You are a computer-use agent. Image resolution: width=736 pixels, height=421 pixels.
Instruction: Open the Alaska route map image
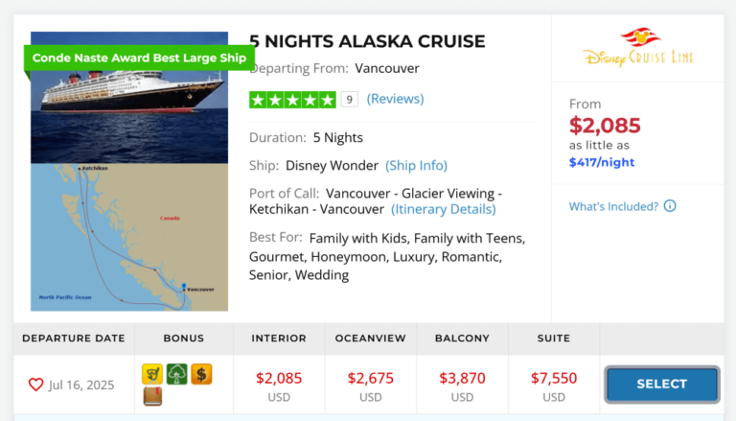click(129, 236)
